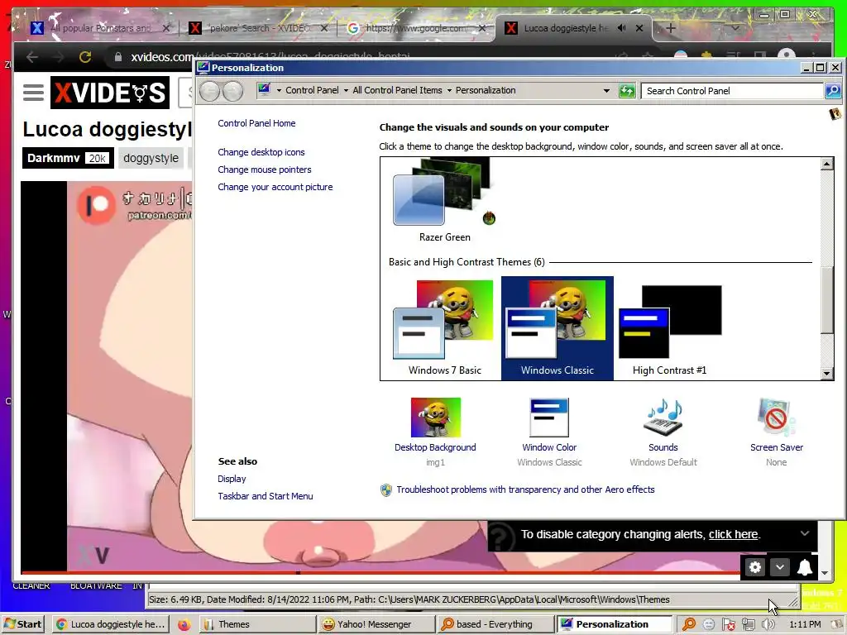Screen dimensions: 847x635
Task: Open the Troubleshoot problems with transparency link
Action: (x=525, y=489)
